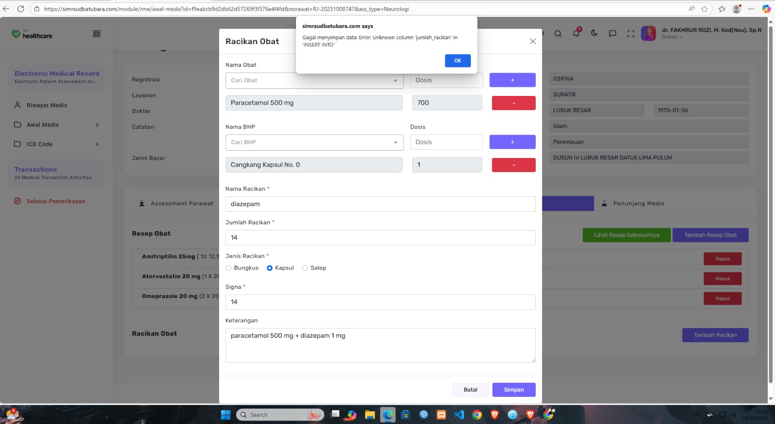Open Visual Studio Code from taskbar

pyautogui.click(x=459, y=415)
